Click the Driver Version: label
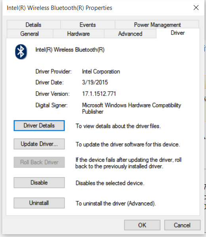The width and height of the screenshot is (206, 237). click(x=53, y=94)
